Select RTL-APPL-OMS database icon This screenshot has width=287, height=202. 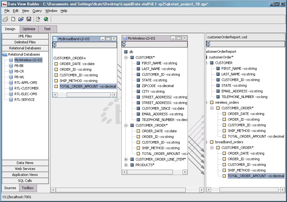coord(11,83)
